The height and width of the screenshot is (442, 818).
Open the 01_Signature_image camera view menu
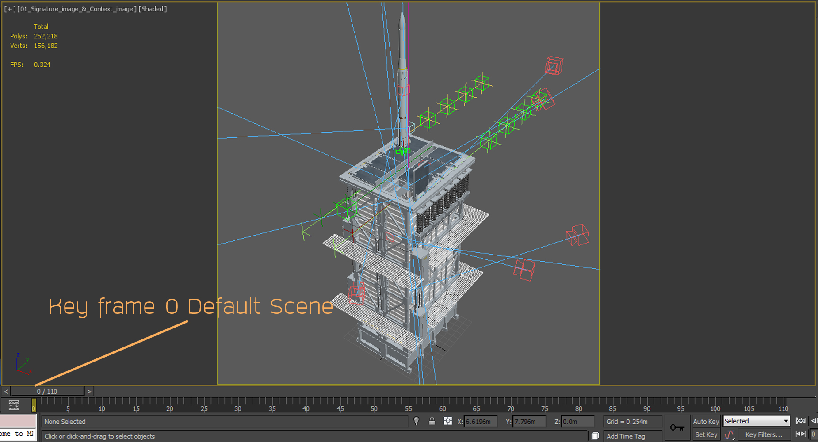pos(76,9)
